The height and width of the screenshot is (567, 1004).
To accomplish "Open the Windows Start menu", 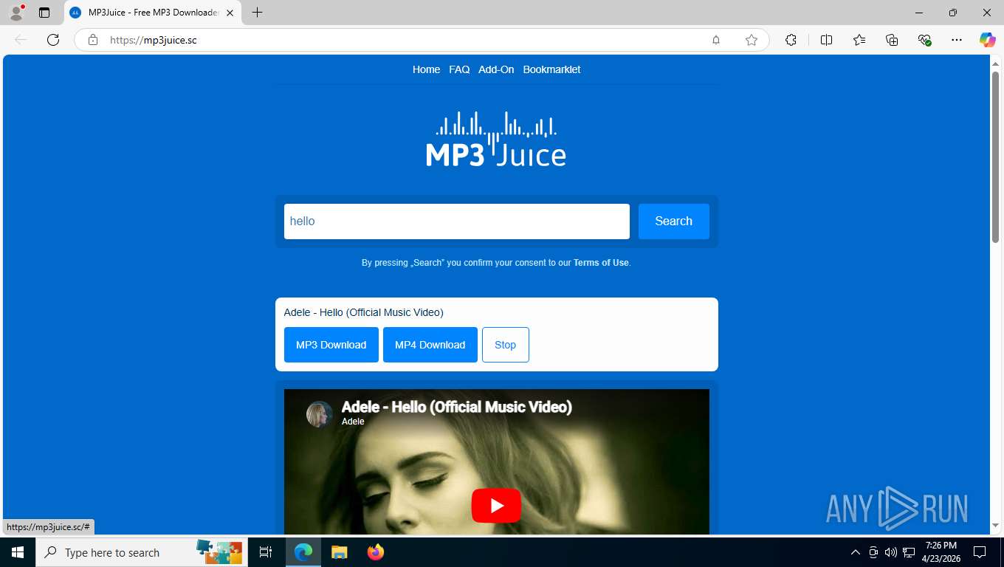I will pos(18,552).
